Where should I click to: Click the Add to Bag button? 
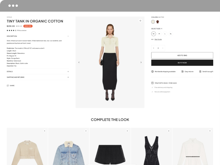click(x=182, y=55)
